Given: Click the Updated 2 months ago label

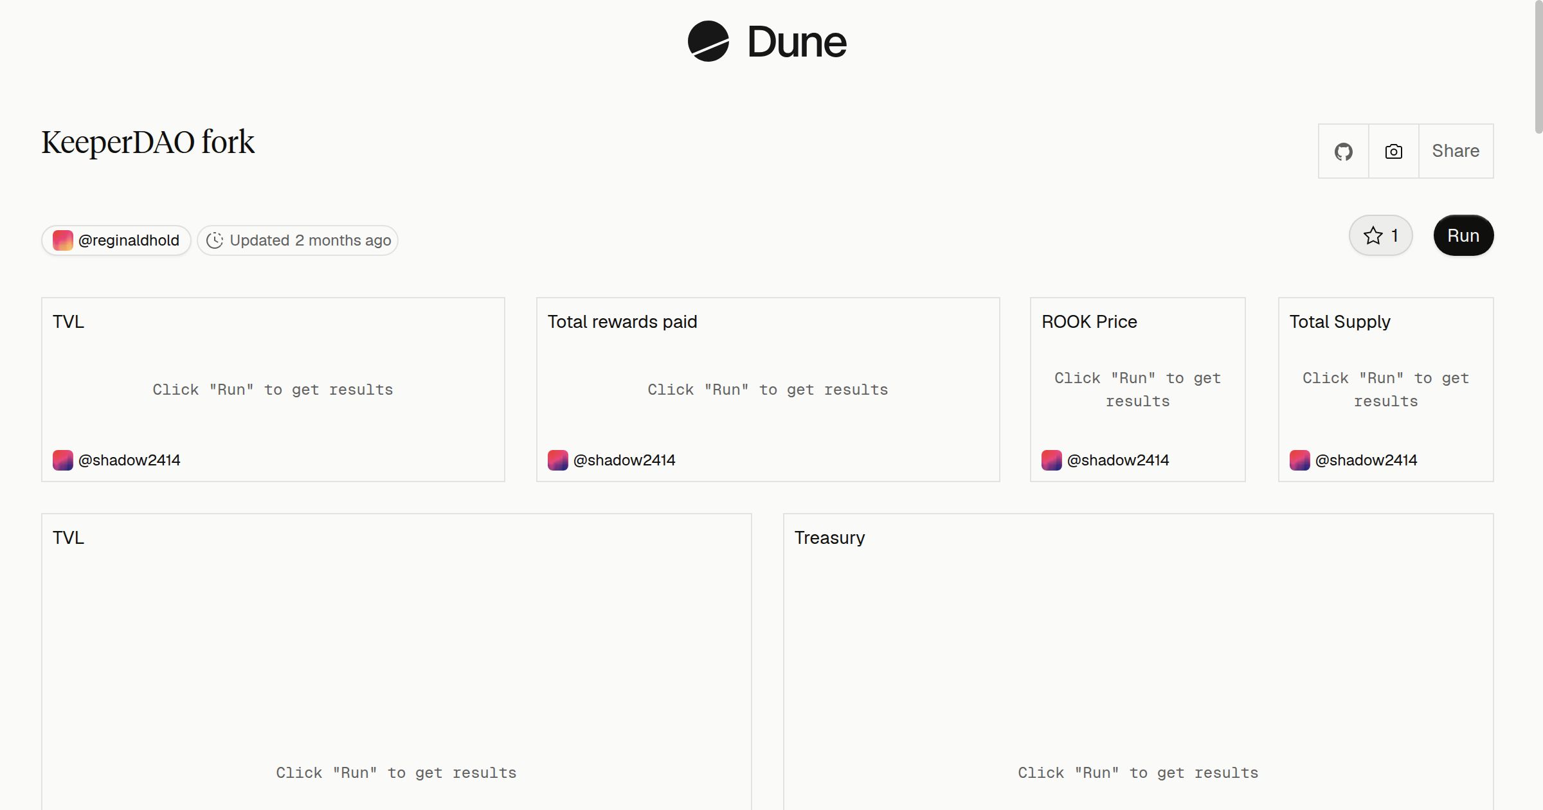Looking at the screenshot, I should [x=311, y=240].
